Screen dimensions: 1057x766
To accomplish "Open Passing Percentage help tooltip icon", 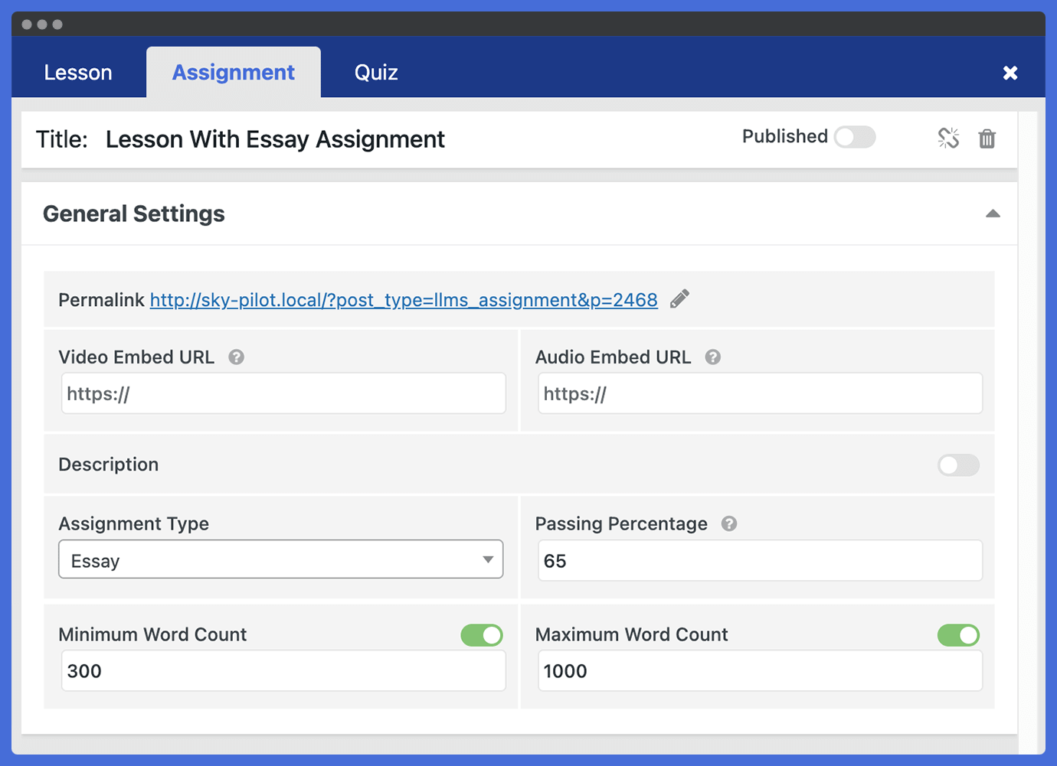I will 729,523.
